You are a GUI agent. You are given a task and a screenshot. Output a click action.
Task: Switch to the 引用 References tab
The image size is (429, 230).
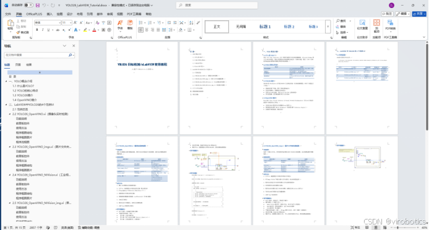pyautogui.click(x=90, y=14)
